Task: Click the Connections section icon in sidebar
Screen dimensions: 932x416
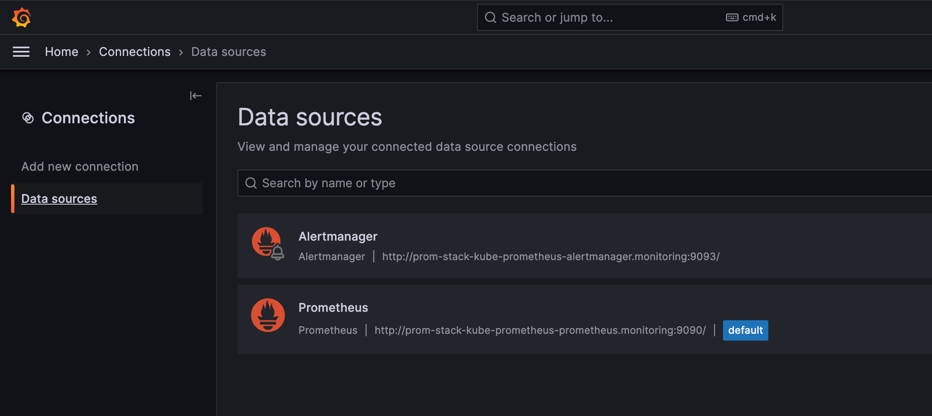Action: click(28, 118)
